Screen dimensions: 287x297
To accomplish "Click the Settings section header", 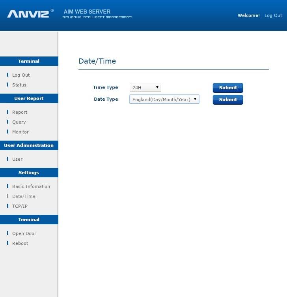I will pos(29,173).
